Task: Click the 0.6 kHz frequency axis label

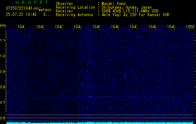Action: [2, 118]
